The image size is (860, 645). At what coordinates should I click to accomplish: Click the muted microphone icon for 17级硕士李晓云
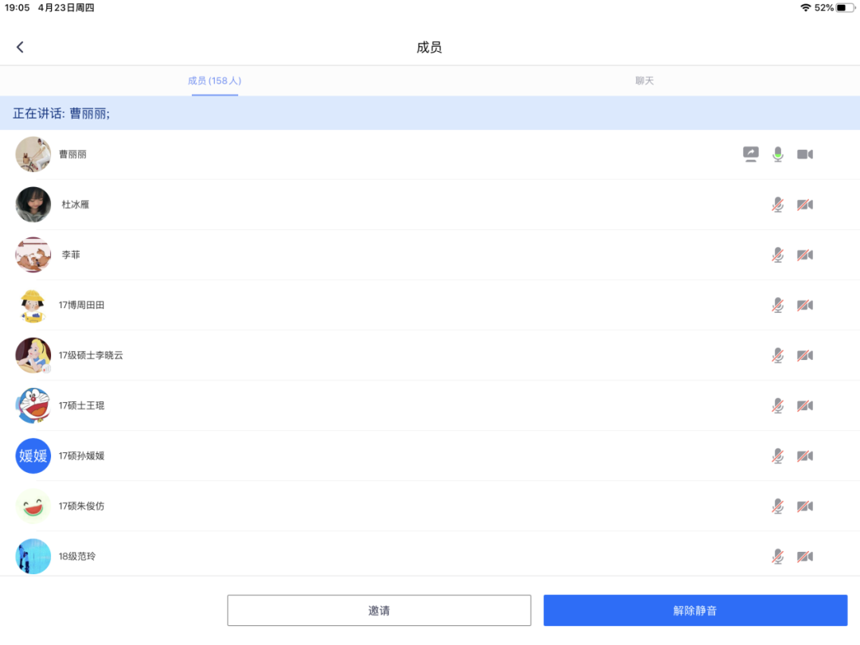pos(778,355)
